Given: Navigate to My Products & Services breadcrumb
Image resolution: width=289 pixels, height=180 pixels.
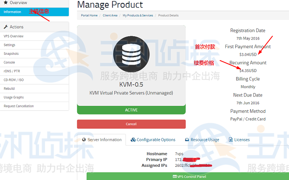Looking at the screenshot, I should pos(137,15).
